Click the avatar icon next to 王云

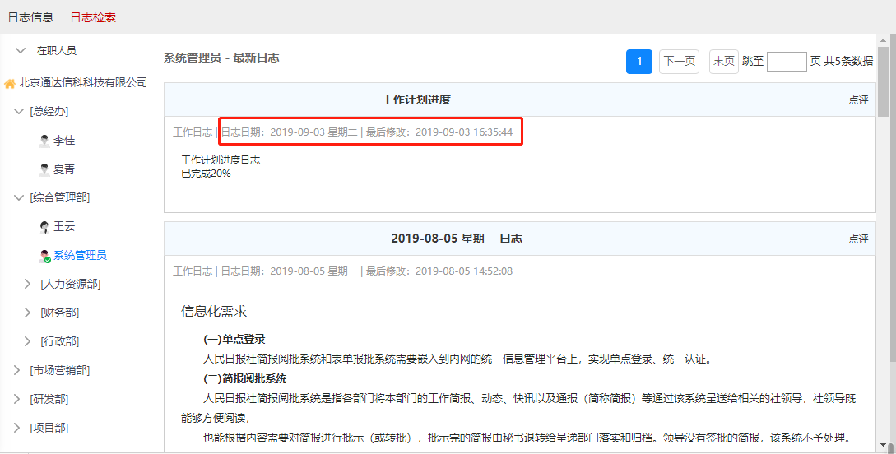pos(44,227)
